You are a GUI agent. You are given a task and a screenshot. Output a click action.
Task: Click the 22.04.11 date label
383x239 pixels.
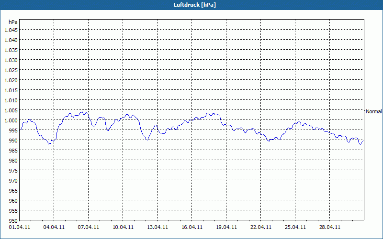pyautogui.click(x=261, y=228)
